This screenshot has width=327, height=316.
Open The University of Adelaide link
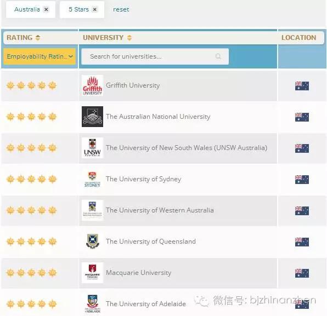tap(146, 304)
